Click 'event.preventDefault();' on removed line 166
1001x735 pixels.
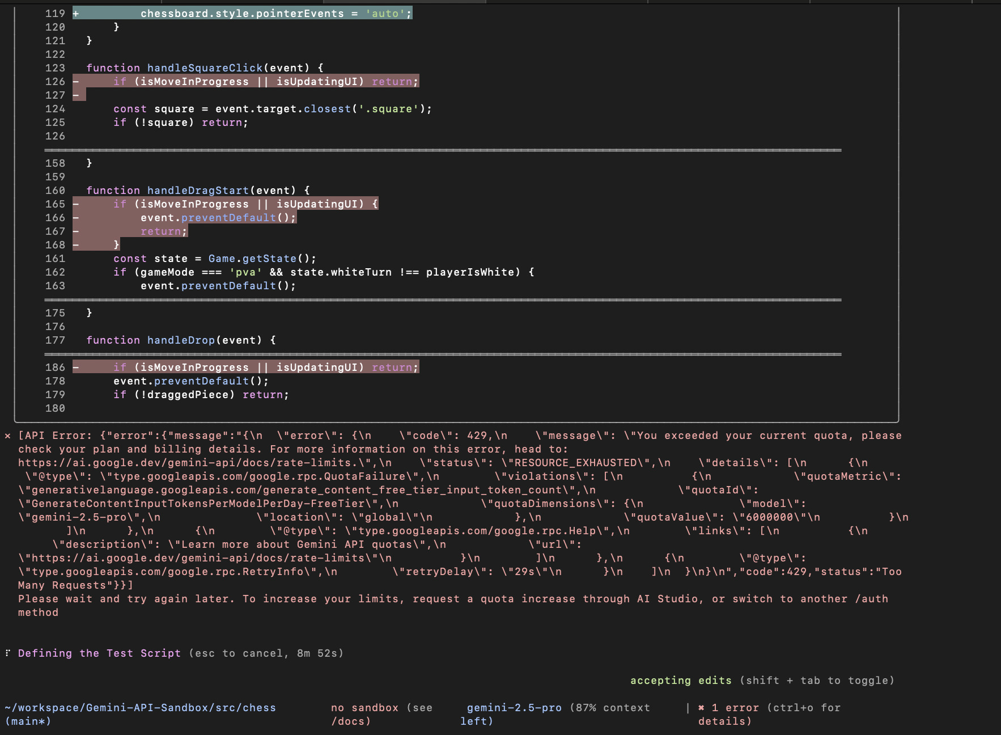(x=218, y=218)
